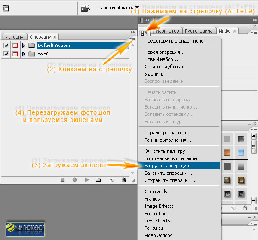The height and width of the screenshot is (240, 258).
Task: Select the gold framed style swatch
Action: click(x=241, y=180)
